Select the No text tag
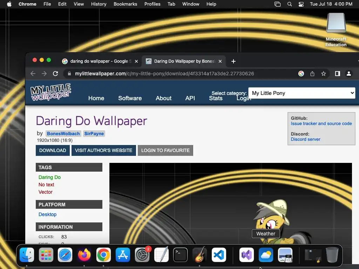This screenshot has height=269, width=359. [46, 185]
